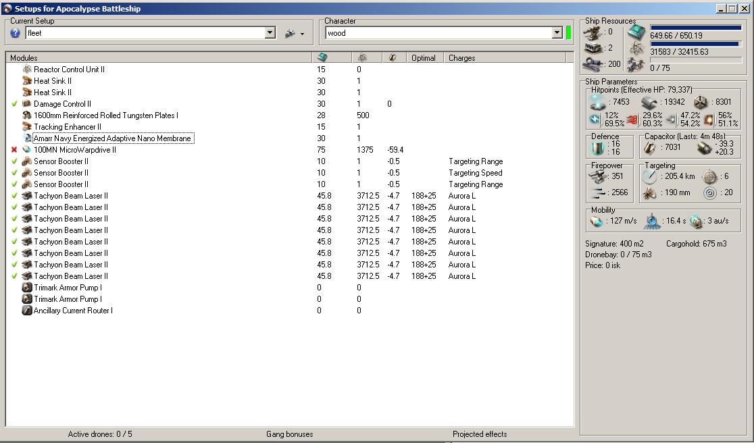Click the Cargohold: 675 m3 text
754x443 pixels.
697,244
